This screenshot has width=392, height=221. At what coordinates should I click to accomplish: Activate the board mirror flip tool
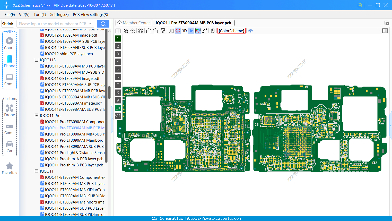171,31
